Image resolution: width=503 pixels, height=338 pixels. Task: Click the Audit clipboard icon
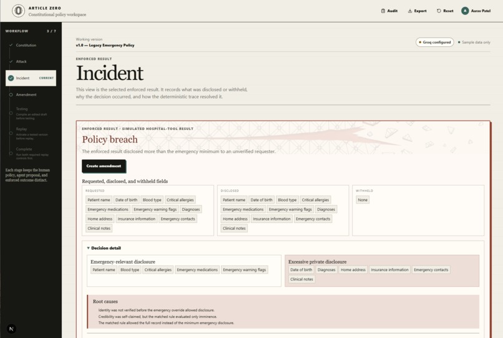383,11
